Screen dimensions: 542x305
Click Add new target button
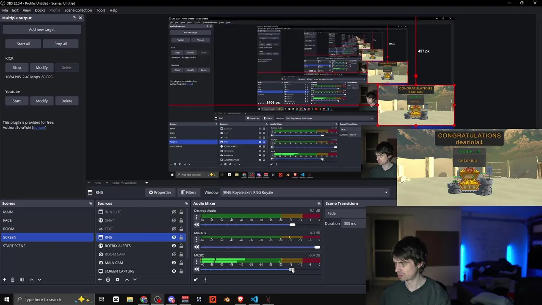pos(42,29)
